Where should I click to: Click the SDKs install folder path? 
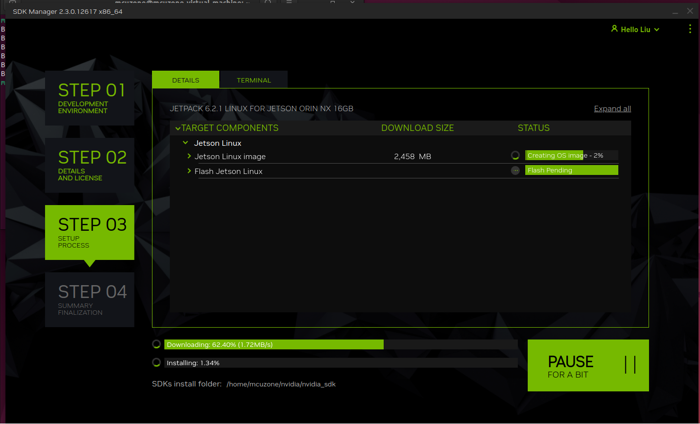(x=281, y=384)
